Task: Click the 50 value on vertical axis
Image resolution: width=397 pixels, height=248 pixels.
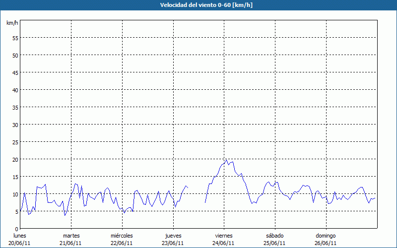Action: pos(15,55)
